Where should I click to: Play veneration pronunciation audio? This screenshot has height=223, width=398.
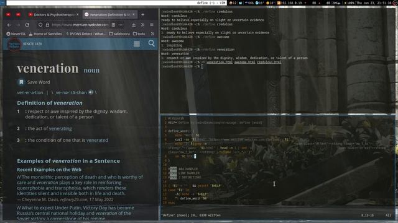point(91,92)
